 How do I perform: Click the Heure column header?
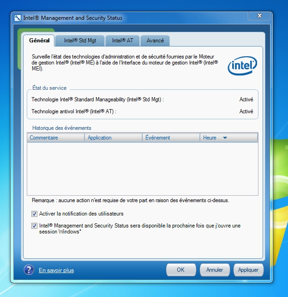229,138
